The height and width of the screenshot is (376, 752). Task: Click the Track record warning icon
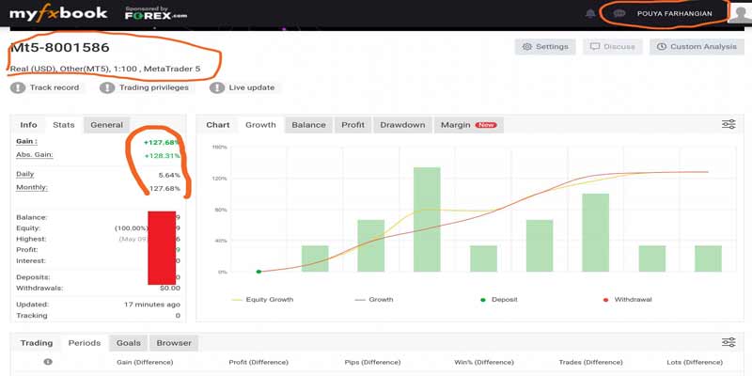click(18, 87)
